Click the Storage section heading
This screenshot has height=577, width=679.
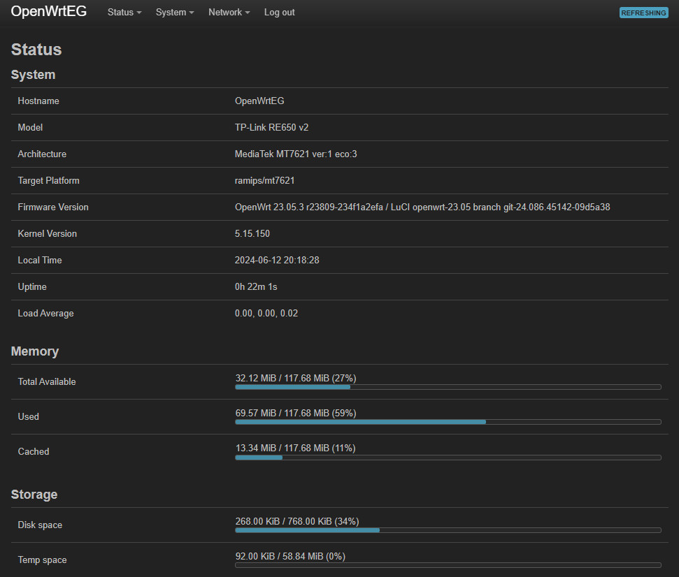[34, 495]
